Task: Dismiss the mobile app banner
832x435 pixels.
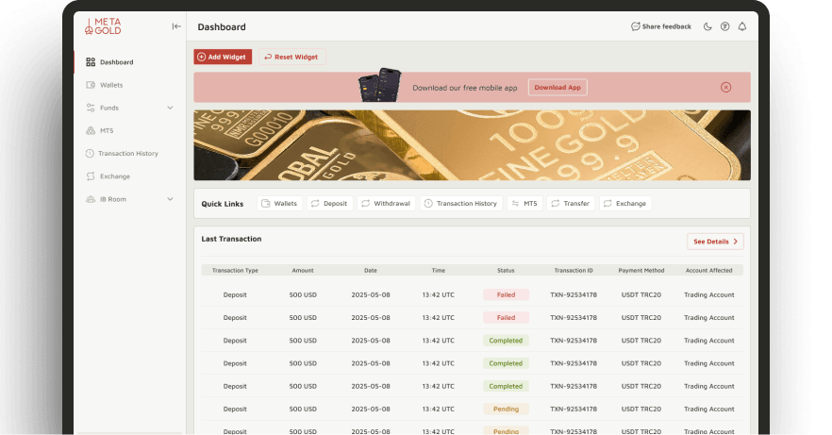Action: 726,88
